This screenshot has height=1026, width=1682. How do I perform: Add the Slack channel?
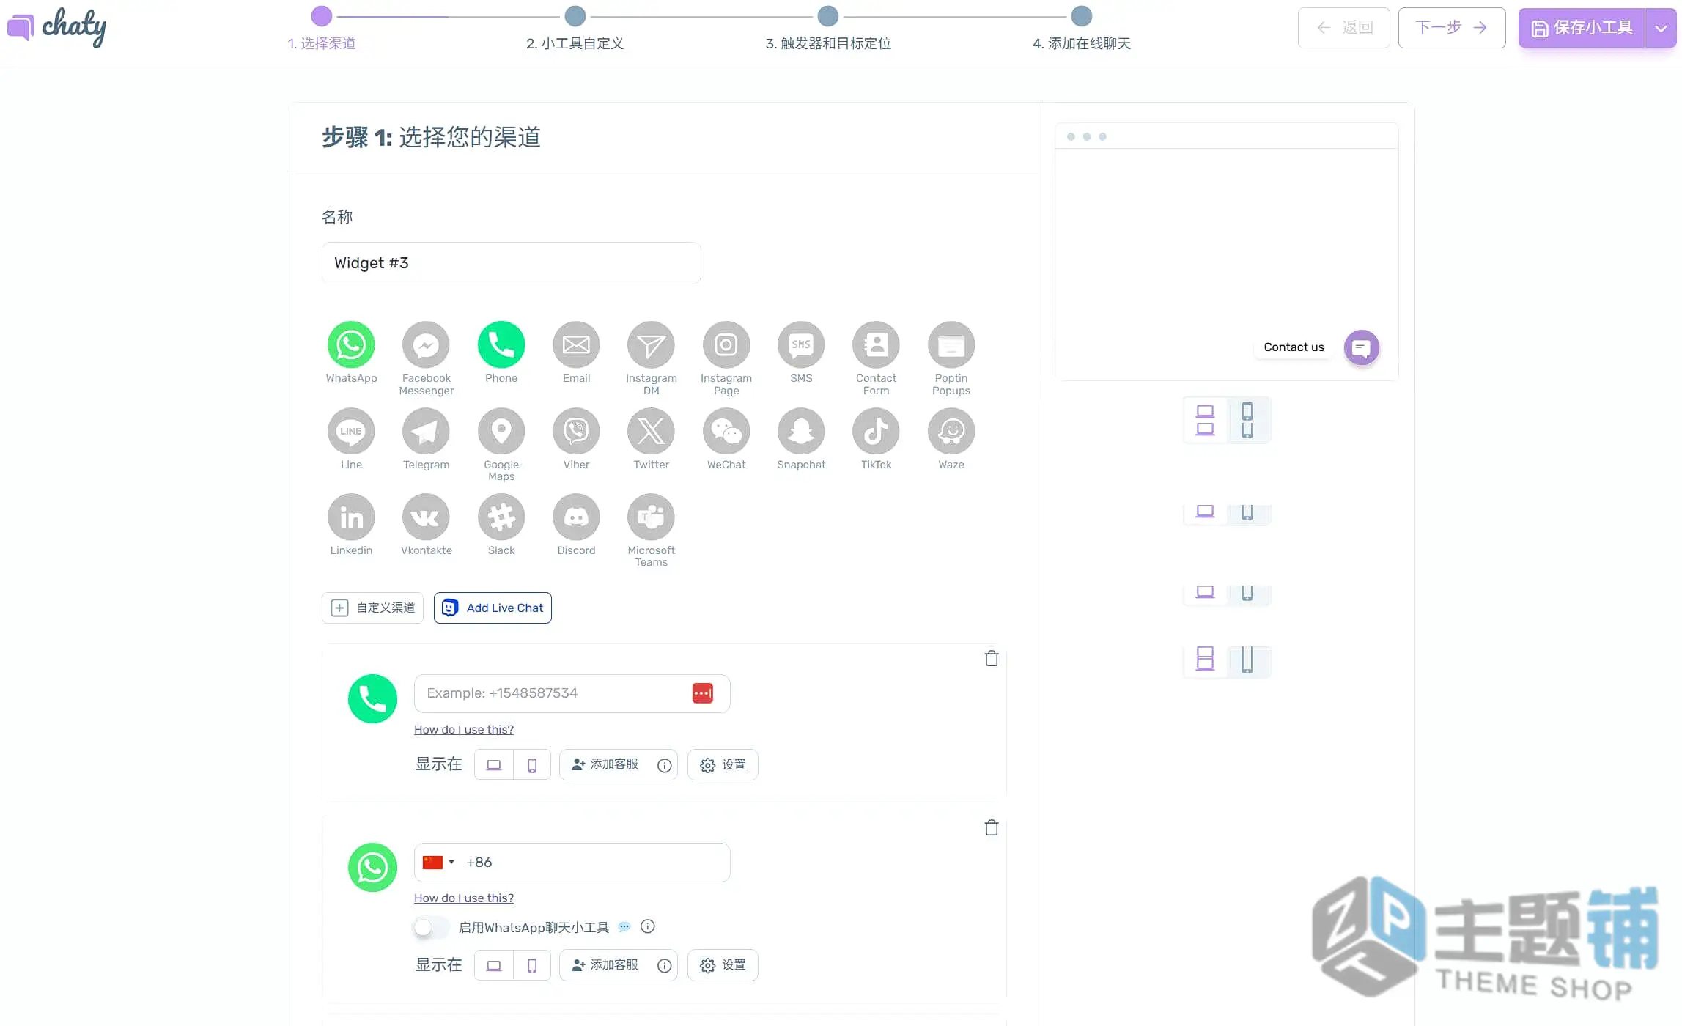point(501,517)
